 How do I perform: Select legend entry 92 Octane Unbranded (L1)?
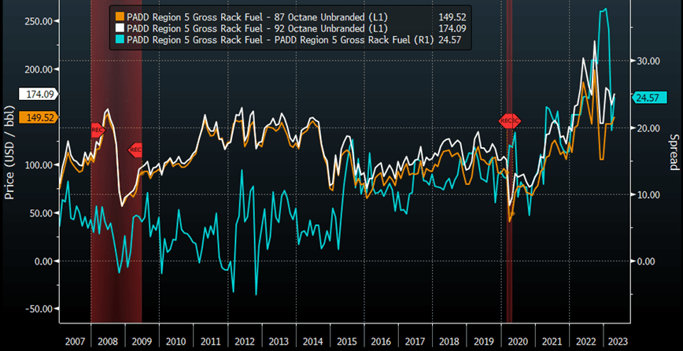click(x=257, y=29)
